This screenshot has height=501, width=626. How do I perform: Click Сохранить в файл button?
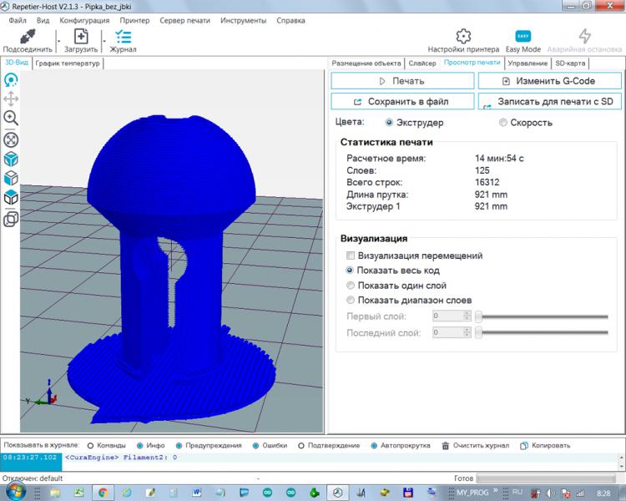tap(401, 101)
